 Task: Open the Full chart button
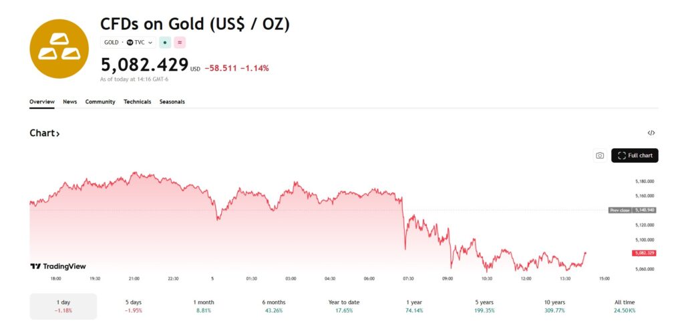[635, 155]
